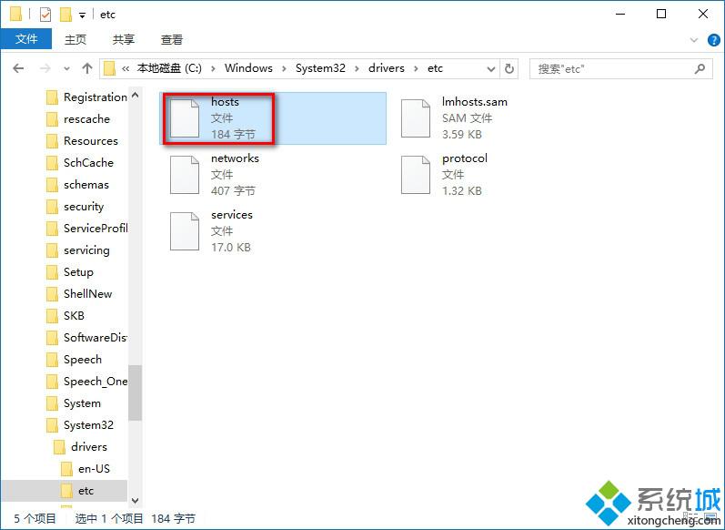Click the Forward navigation arrow
The image size is (725, 530).
point(45,68)
